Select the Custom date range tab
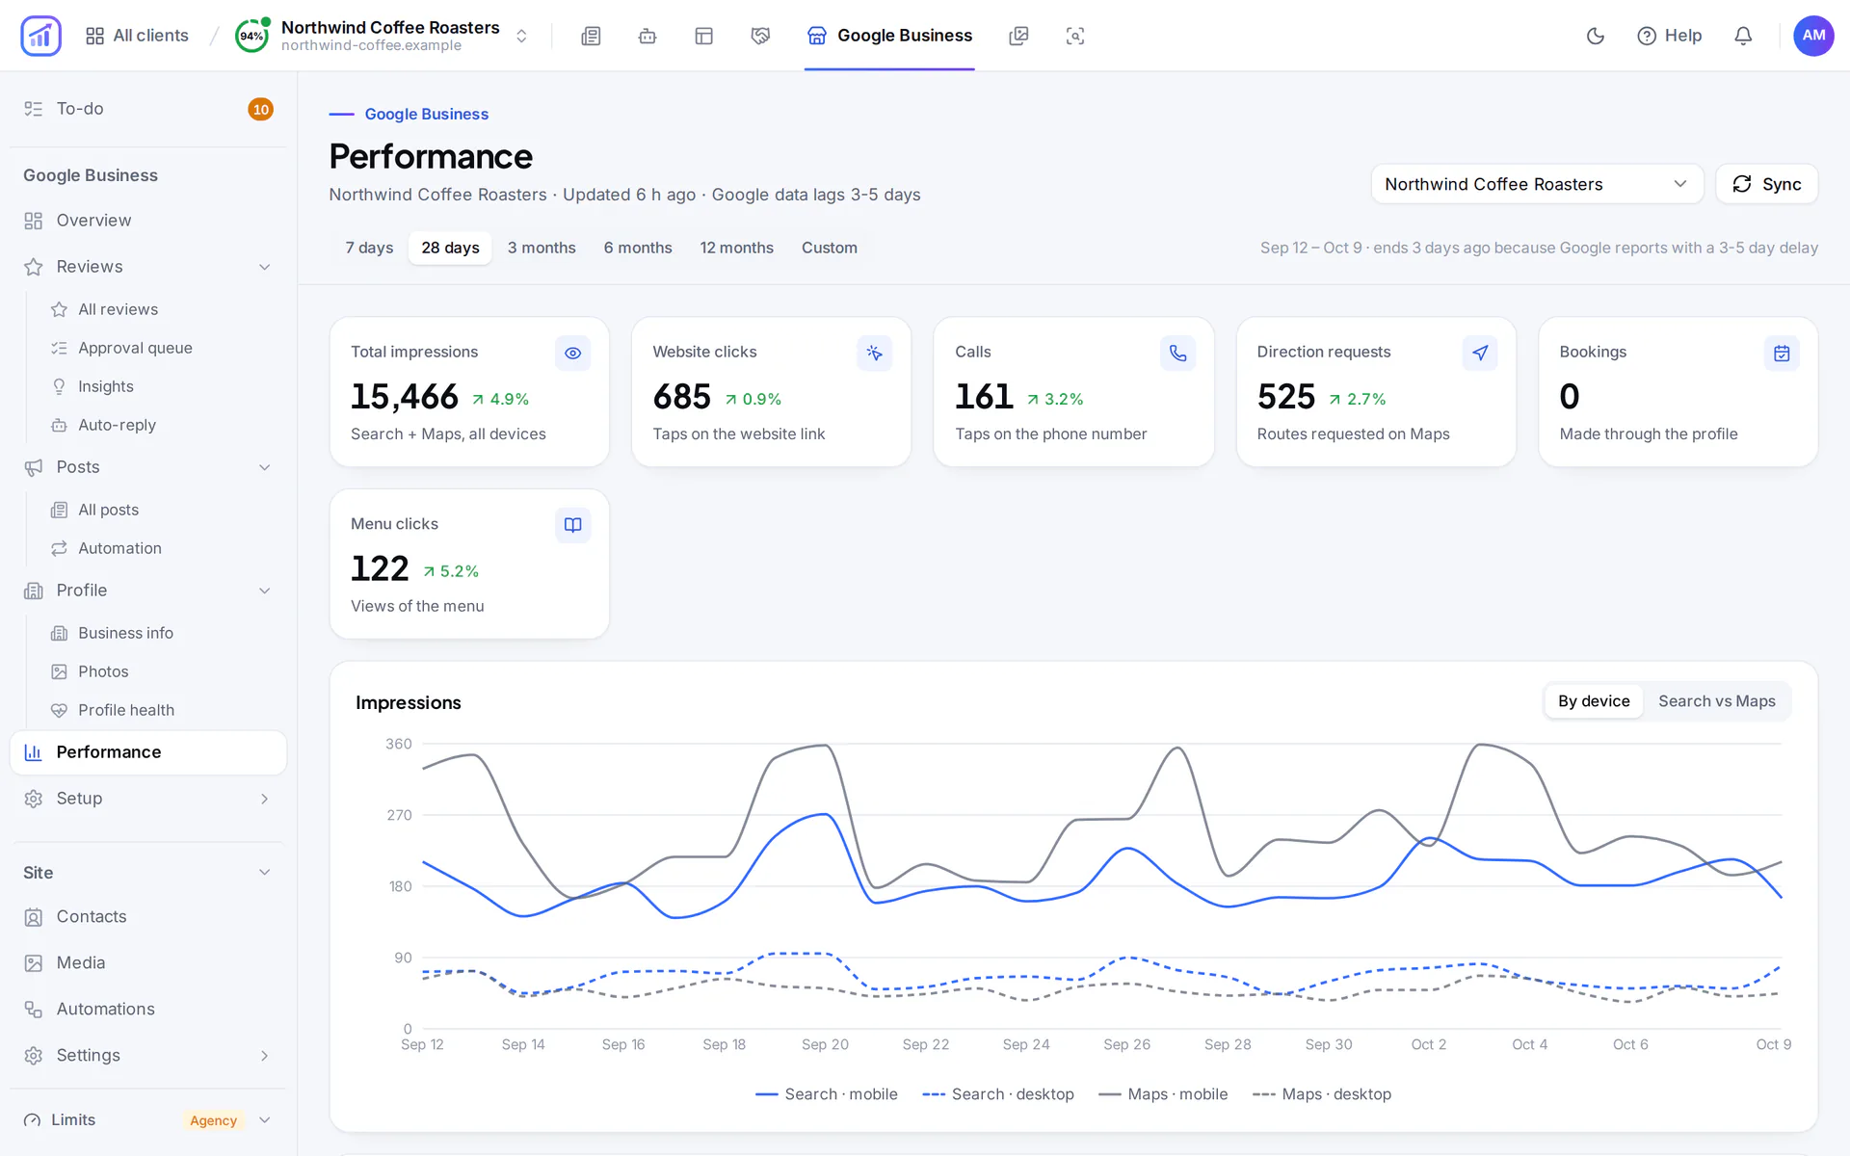Viewport: 1850px width, 1156px height. [829, 248]
